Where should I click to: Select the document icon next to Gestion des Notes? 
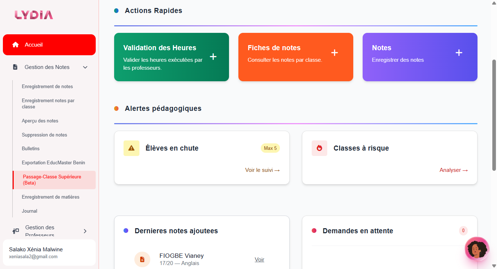pyautogui.click(x=15, y=67)
